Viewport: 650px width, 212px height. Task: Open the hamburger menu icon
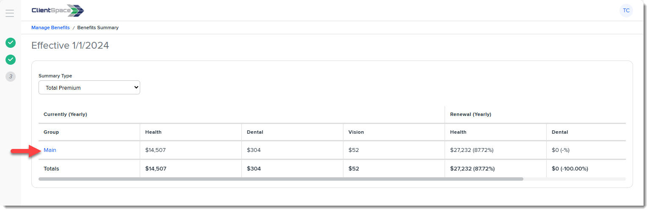[x=10, y=13]
